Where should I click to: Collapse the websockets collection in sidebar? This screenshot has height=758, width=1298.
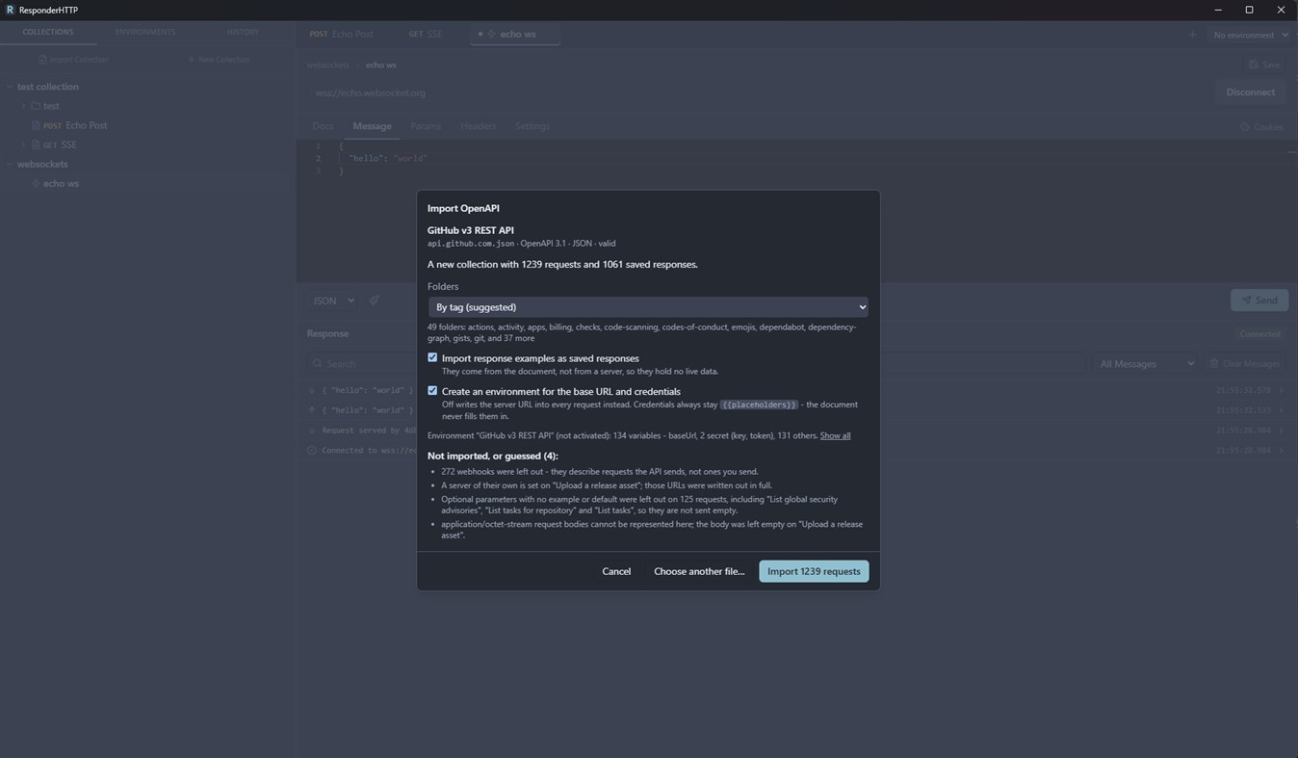10,164
